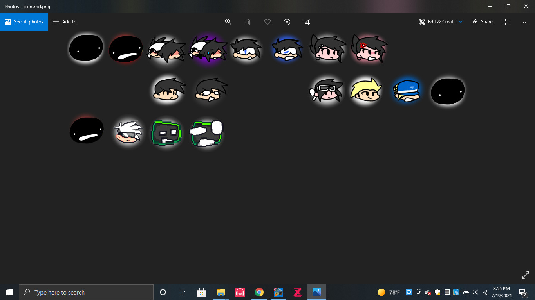Open the notification center icon
Screen dimensions: 535x300
[x=522, y=292]
